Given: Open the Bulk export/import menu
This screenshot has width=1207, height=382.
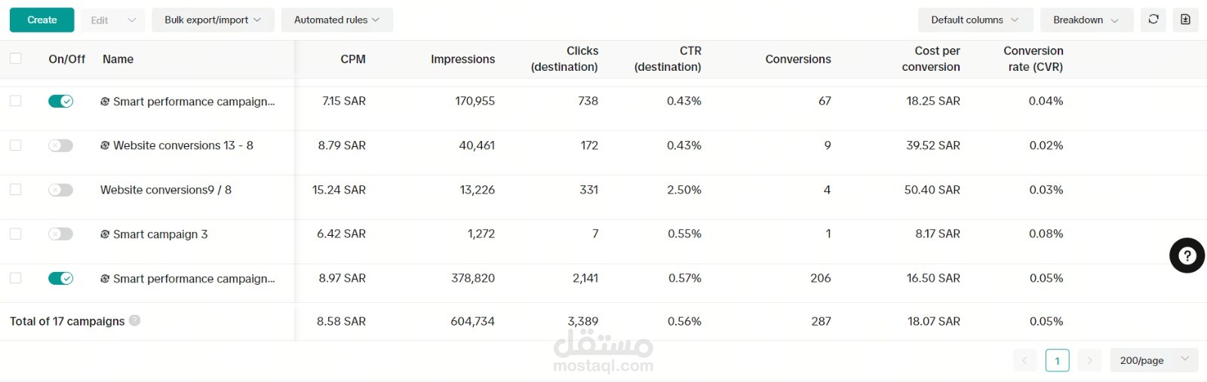Looking at the screenshot, I should coord(213,20).
